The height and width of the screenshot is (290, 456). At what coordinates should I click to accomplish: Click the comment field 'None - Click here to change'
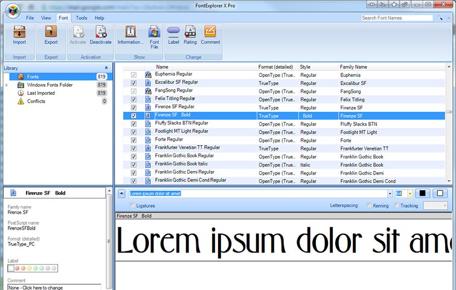tap(54, 288)
